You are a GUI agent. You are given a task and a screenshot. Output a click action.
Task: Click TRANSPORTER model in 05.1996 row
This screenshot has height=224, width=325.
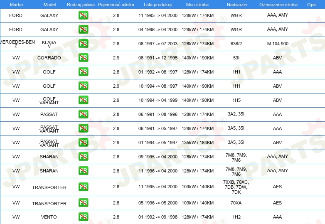[49, 204]
